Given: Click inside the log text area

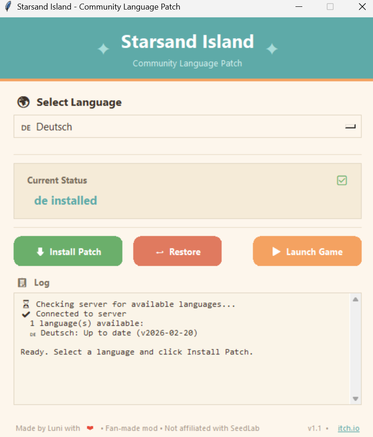Looking at the screenshot, I should click(181, 377).
